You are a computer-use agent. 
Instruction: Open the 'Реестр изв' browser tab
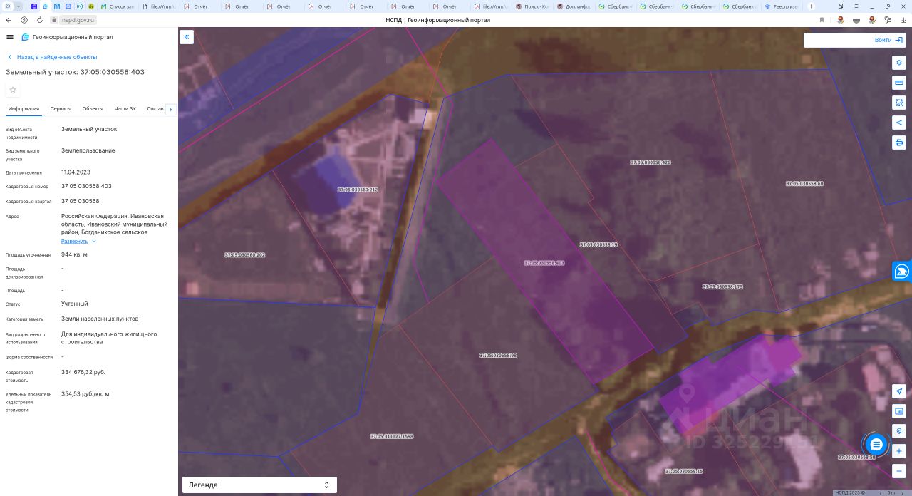pyautogui.click(x=780, y=6)
